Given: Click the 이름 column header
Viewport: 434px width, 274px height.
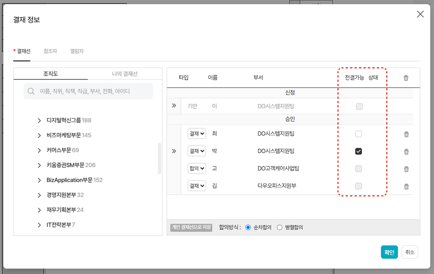Looking at the screenshot, I should tap(213, 78).
